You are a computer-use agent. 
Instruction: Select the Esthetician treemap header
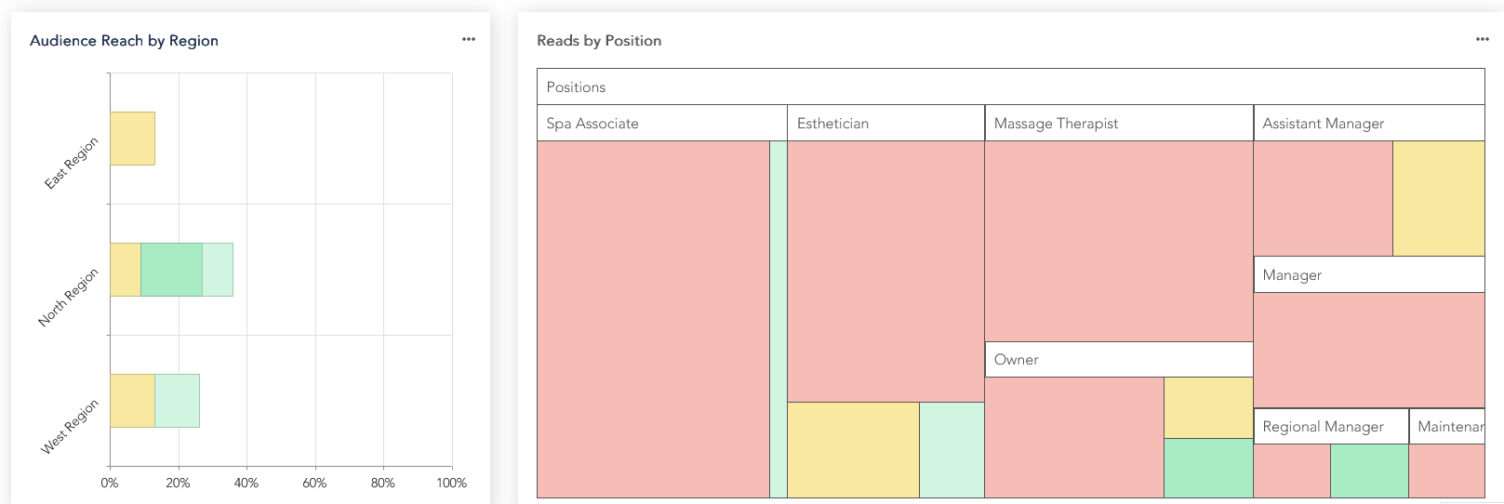click(885, 123)
